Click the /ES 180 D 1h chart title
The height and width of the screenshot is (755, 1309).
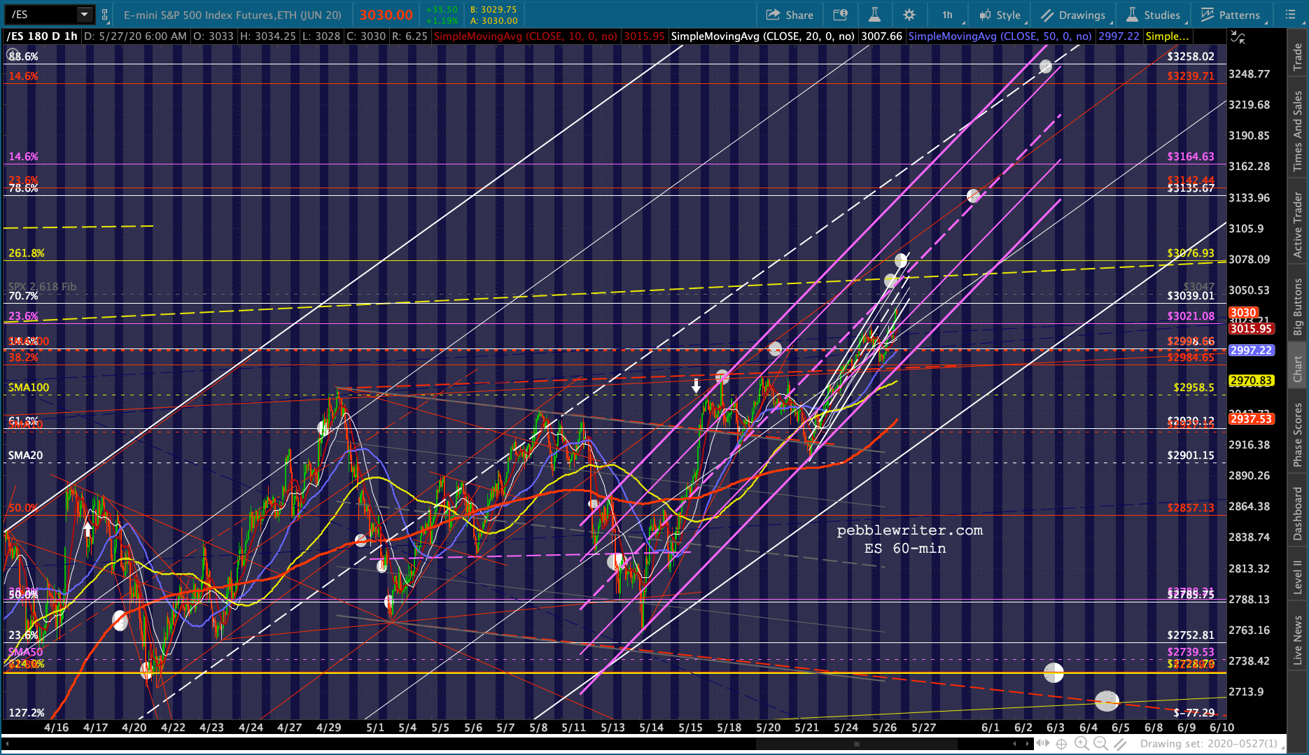pyautogui.click(x=43, y=36)
